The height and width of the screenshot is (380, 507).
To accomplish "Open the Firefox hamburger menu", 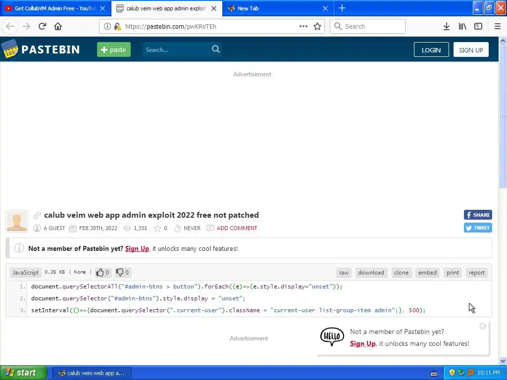I will pos(498,27).
